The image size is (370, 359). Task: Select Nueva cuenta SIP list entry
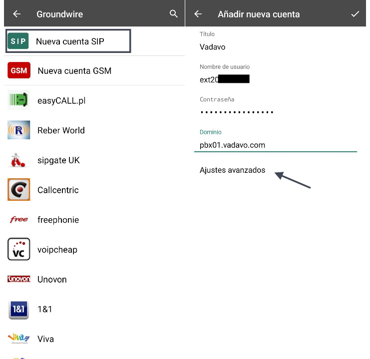point(70,41)
